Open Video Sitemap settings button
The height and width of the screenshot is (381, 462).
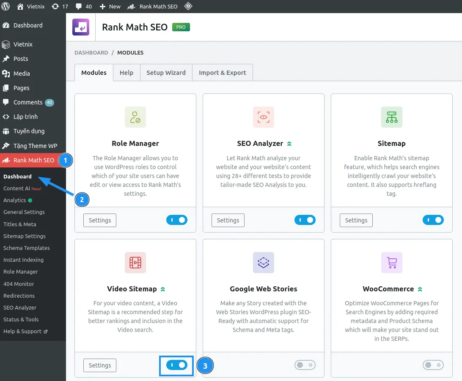(x=100, y=365)
